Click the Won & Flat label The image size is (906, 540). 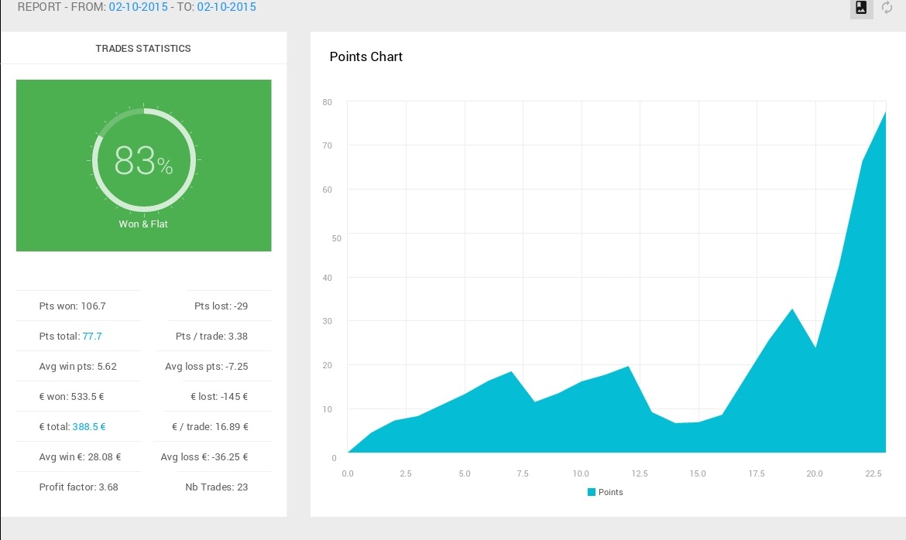tap(143, 224)
